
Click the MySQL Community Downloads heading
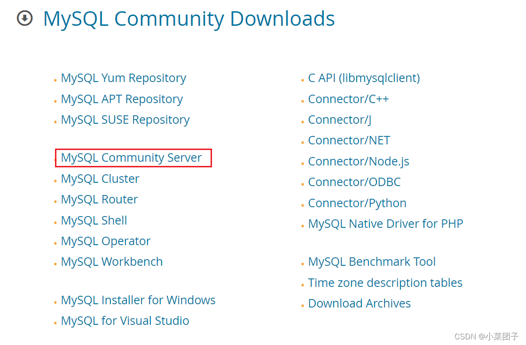pyautogui.click(x=189, y=19)
